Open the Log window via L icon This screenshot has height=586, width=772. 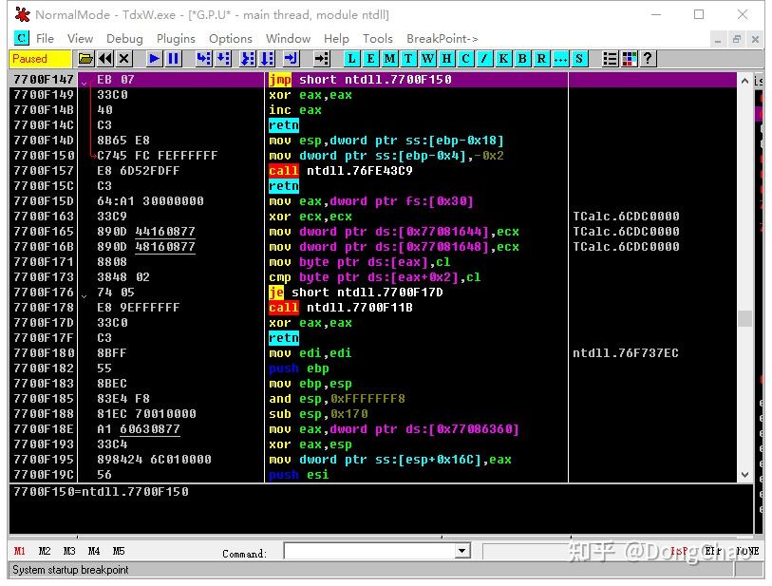click(x=352, y=59)
